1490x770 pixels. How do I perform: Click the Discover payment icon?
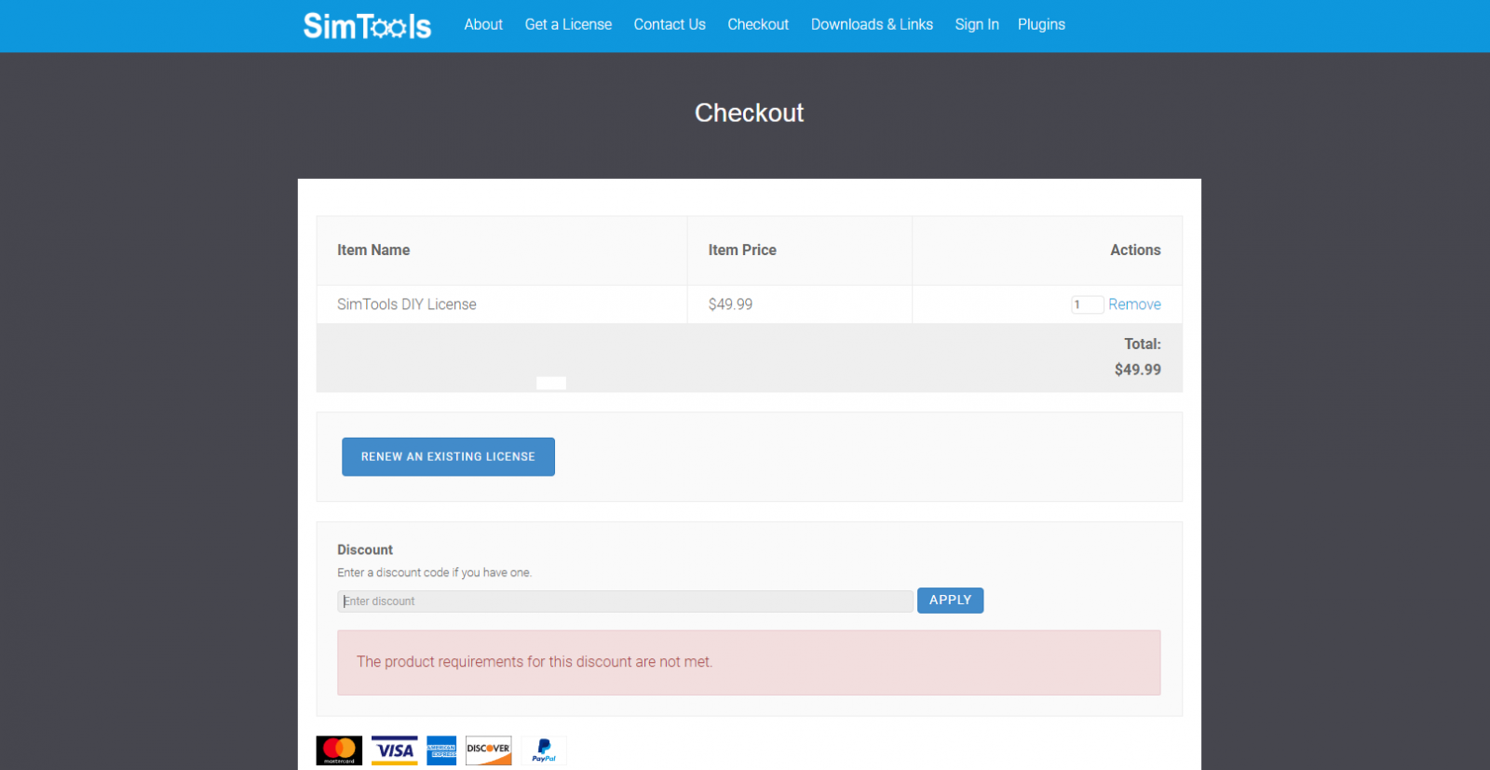[489, 750]
